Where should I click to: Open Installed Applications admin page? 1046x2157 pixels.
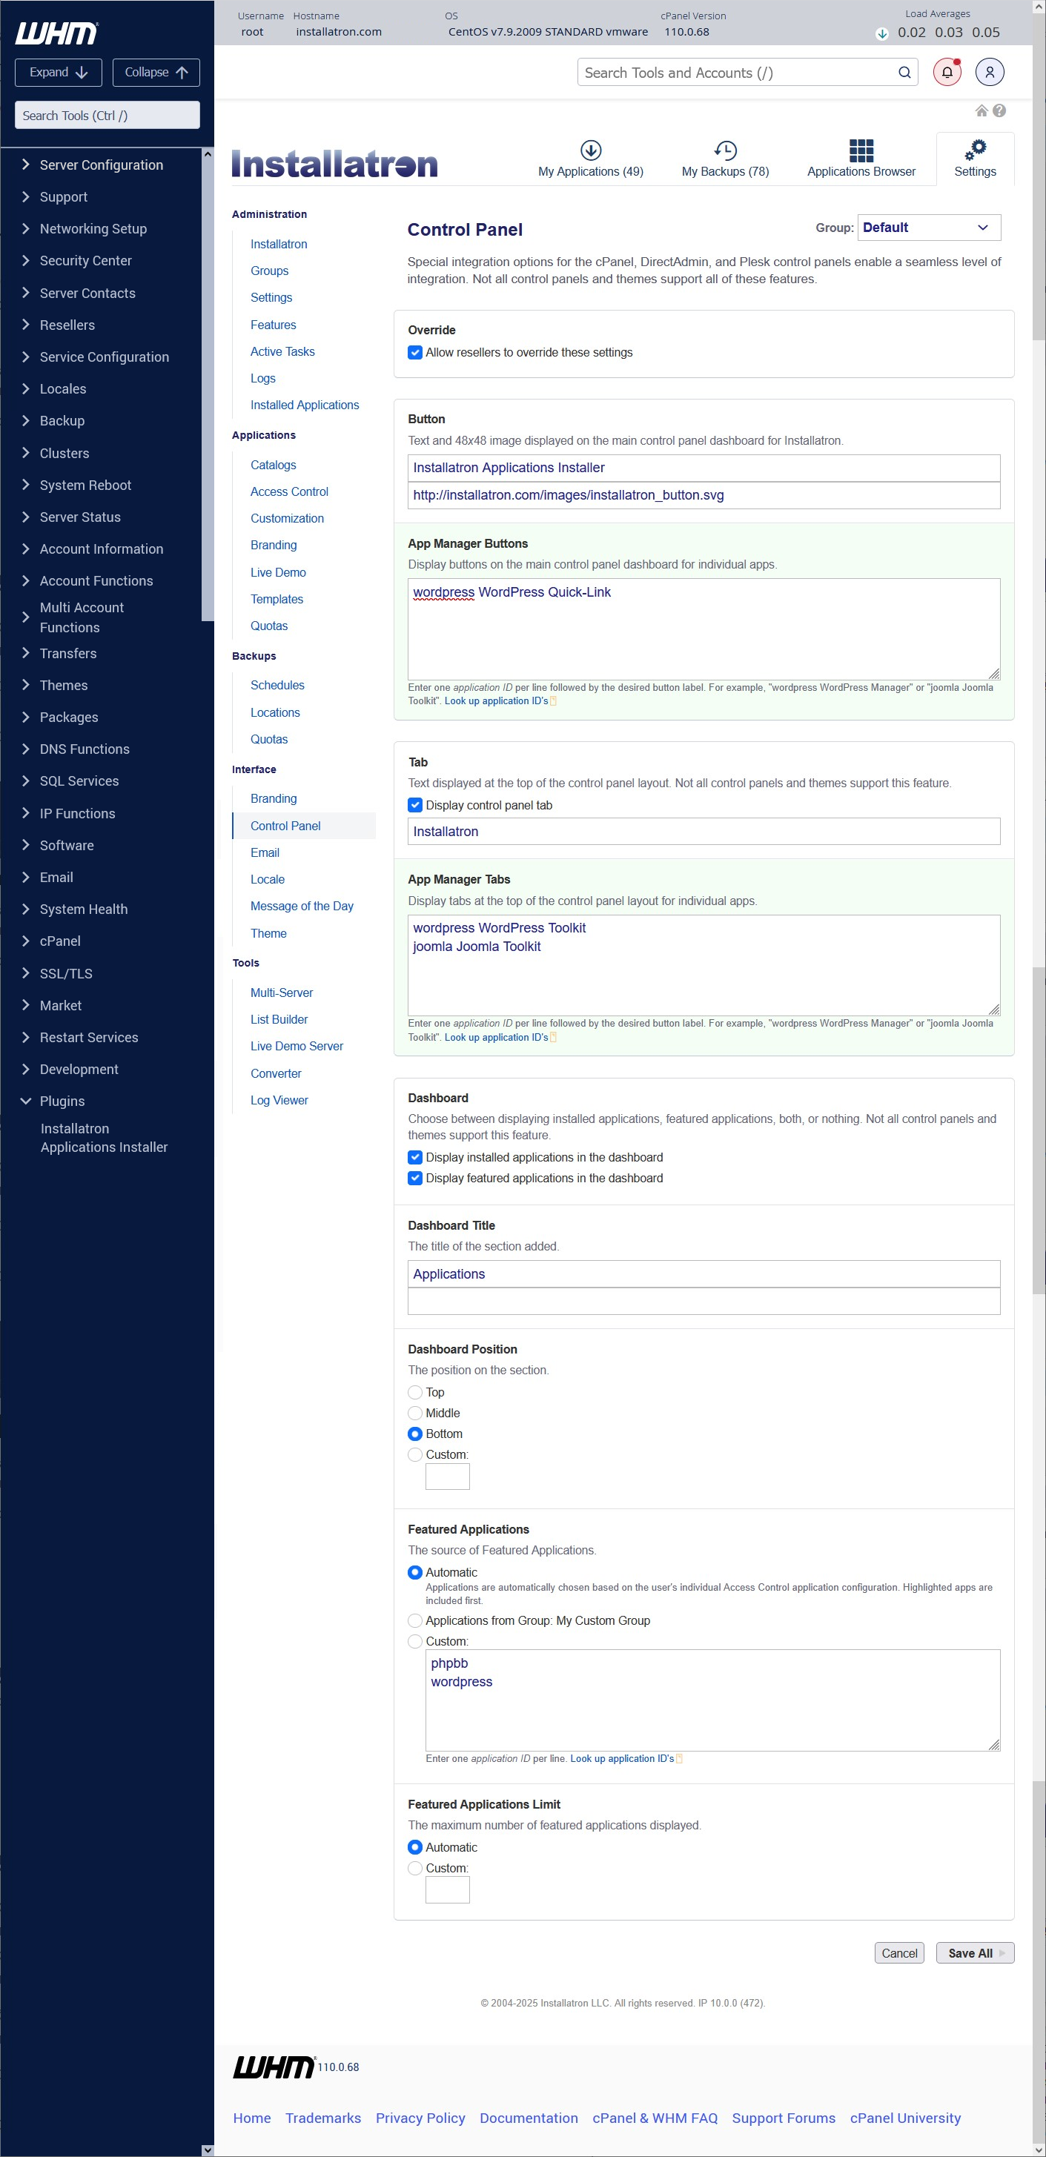[305, 405]
